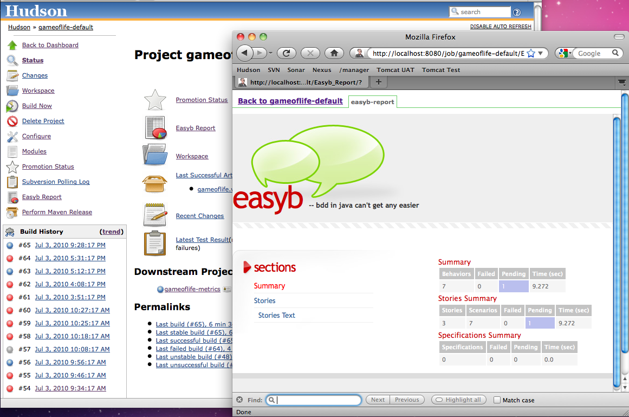Click the Back to Dashboard green arrow icon
629x417 pixels.
point(12,45)
